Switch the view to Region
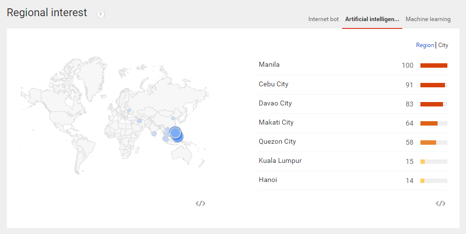The height and width of the screenshot is (234, 466). [425, 45]
